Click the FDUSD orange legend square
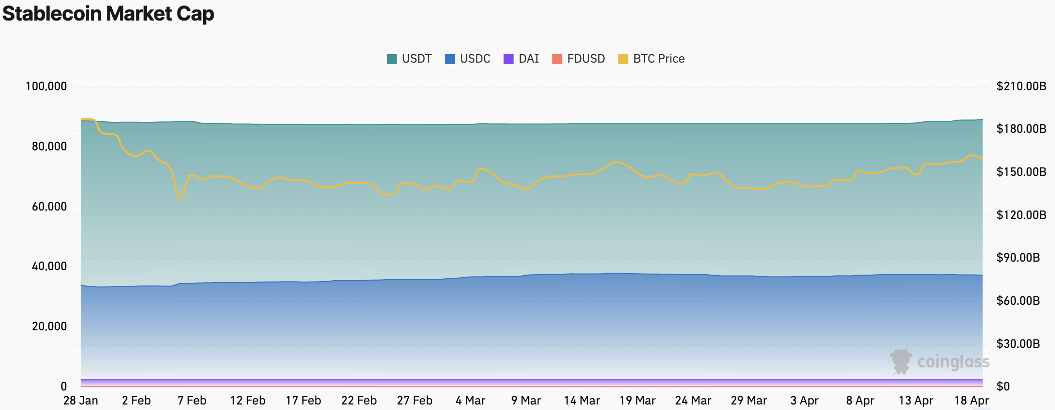The image size is (1055, 410). [557, 59]
